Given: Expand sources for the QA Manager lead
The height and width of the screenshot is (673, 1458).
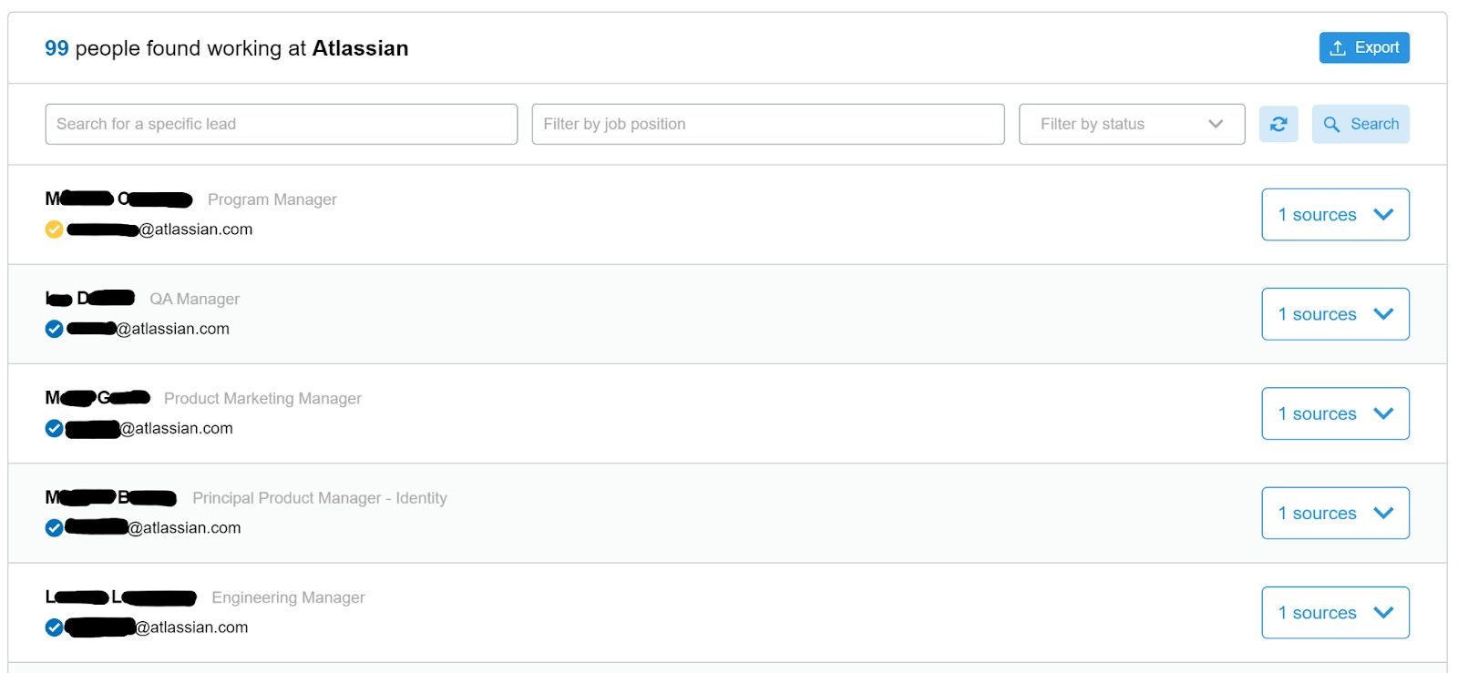Looking at the screenshot, I should 1334,314.
